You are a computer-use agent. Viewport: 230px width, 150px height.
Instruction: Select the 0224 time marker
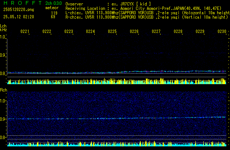[90, 31]
